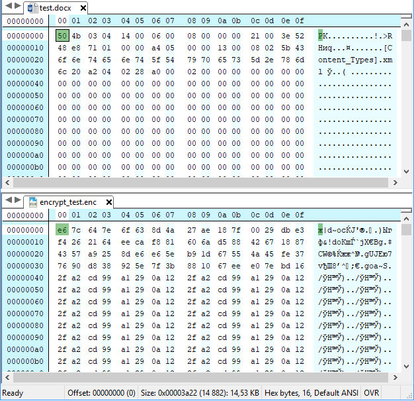
Task: Click the Word icon on test.docx tab
Action: tap(32, 9)
